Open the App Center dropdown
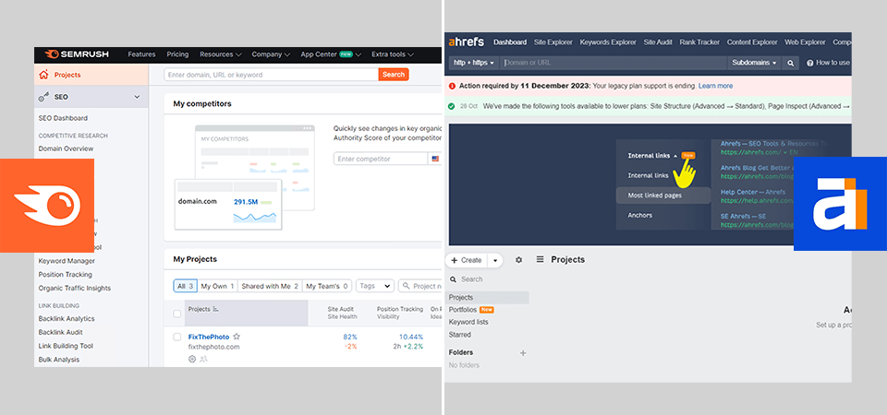Viewport: 887px width, 415px height. [331, 54]
